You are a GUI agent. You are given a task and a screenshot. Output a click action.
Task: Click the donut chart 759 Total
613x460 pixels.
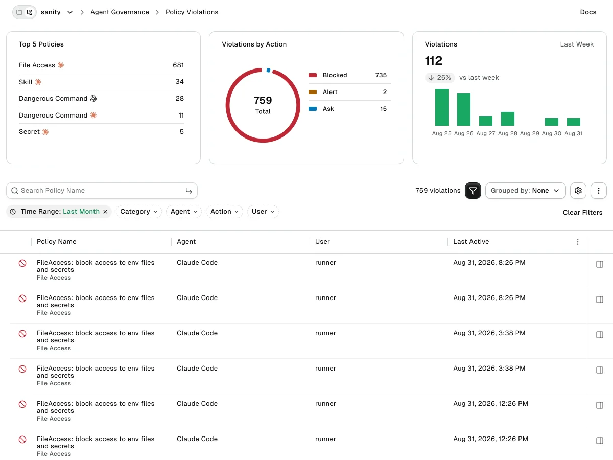click(x=263, y=105)
